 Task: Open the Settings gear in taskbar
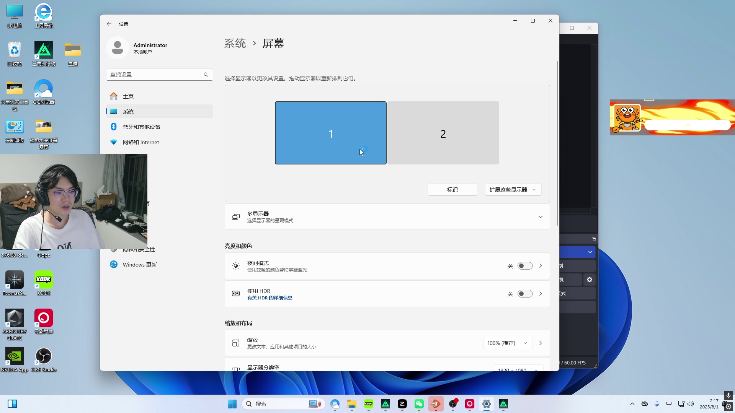[487, 404]
